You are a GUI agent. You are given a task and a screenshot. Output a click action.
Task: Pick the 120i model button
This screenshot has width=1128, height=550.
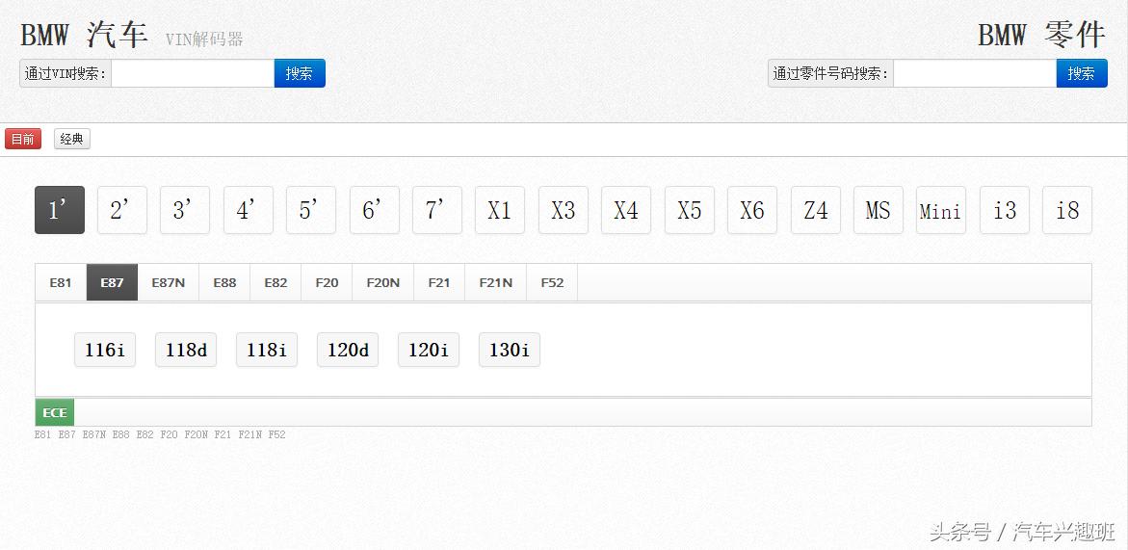429,350
